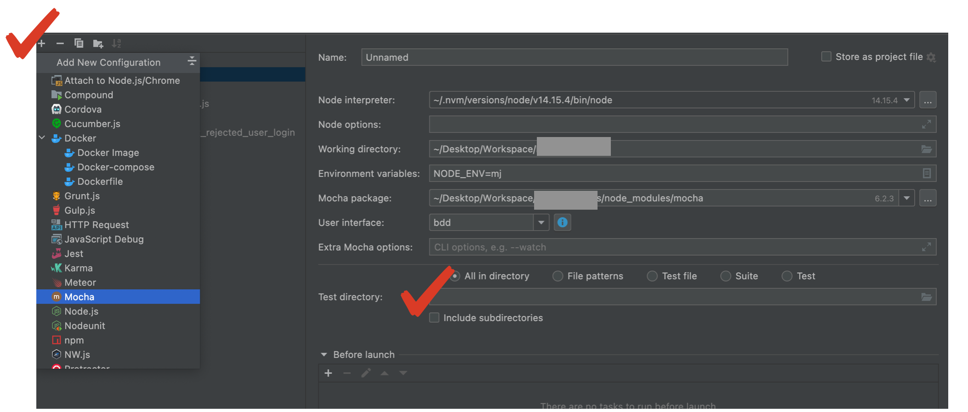Pick Grunt.js configuration type
This screenshot has width=968, height=412.
tap(118, 196)
